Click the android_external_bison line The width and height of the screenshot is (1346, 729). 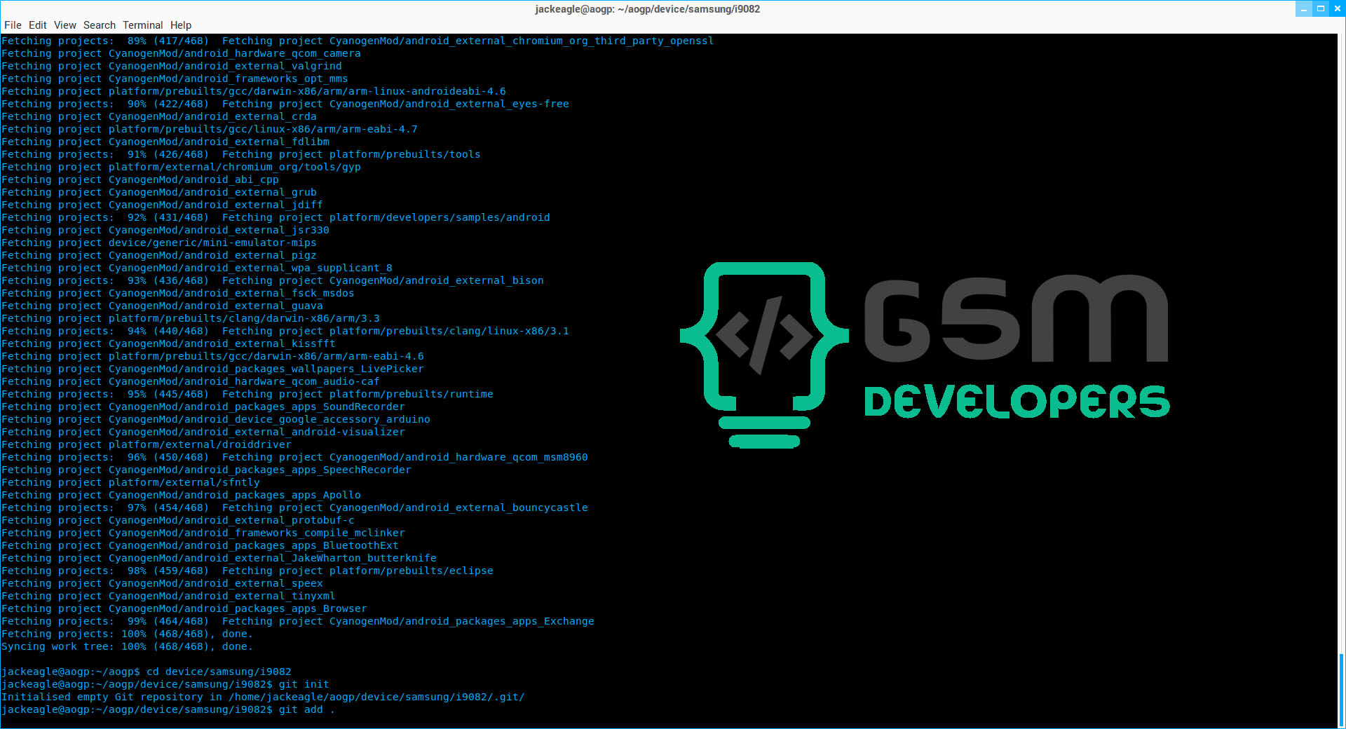(273, 281)
